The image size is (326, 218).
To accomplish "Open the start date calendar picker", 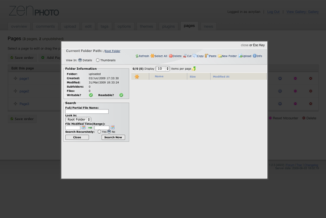I will [x=83, y=127].
